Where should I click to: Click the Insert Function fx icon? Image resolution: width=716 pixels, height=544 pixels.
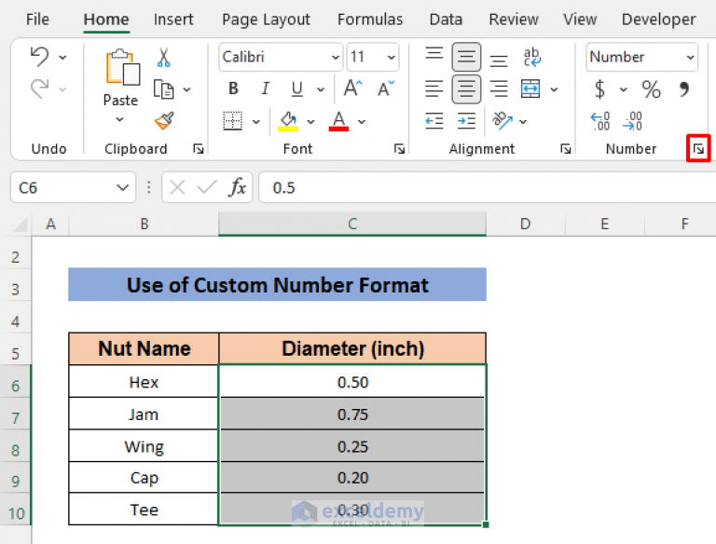238,187
